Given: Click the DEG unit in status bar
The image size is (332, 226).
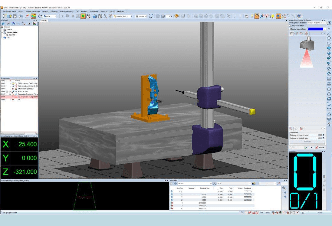Looking at the screenshot, I should [268, 213].
